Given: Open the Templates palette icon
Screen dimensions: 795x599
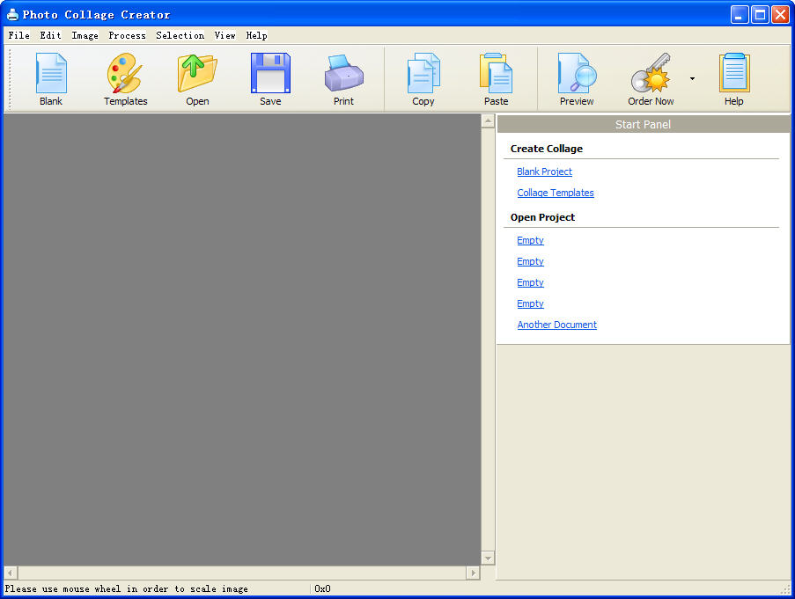Looking at the screenshot, I should click(x=125, y=74).
